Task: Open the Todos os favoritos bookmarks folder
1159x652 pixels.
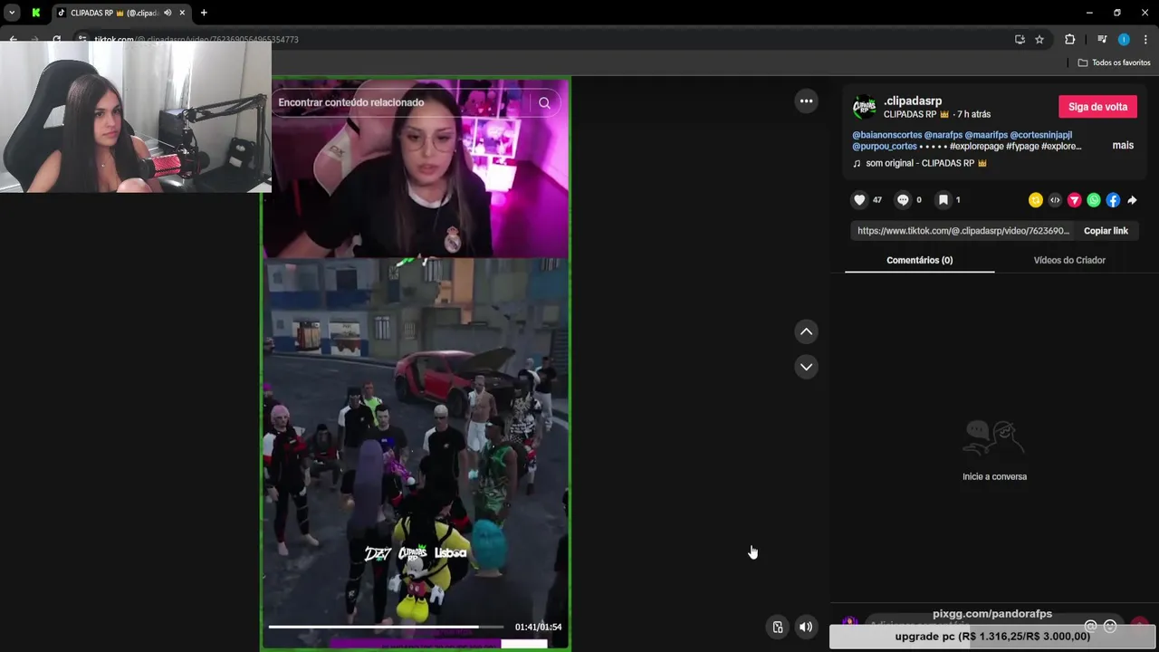Action: [1114, 62]
